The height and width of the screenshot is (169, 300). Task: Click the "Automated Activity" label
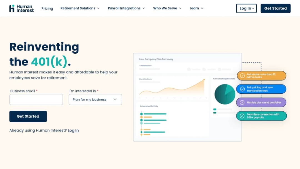click(x=149, y=106)
